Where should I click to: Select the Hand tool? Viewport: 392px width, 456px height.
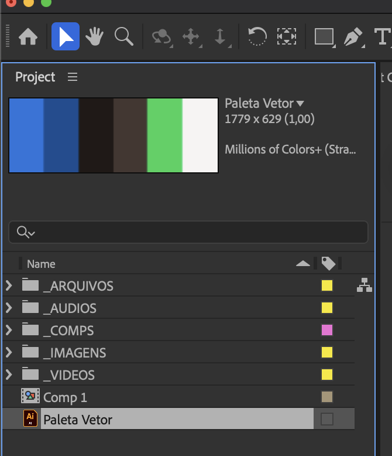(x=94, y=37)
